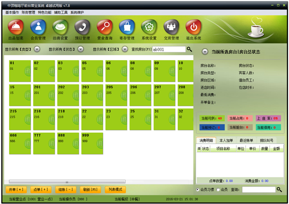Click 点单 [+] button
Viewport: 289px width, 204px height.
point(41,190)
